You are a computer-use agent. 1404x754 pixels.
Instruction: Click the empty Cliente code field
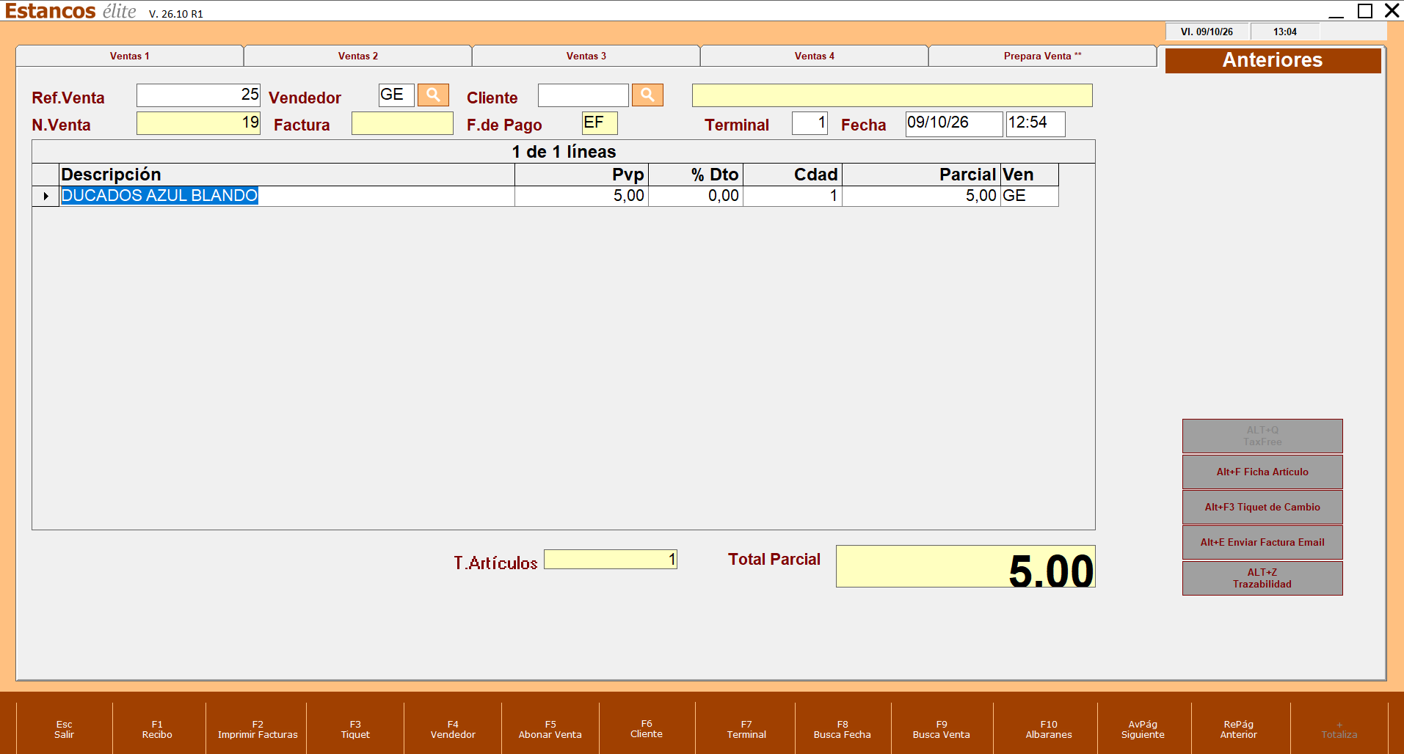(x=583, y=95)
